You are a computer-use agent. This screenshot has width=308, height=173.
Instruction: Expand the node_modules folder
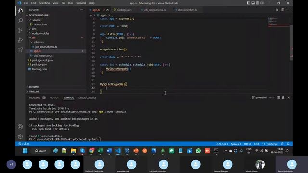(56, 33)
